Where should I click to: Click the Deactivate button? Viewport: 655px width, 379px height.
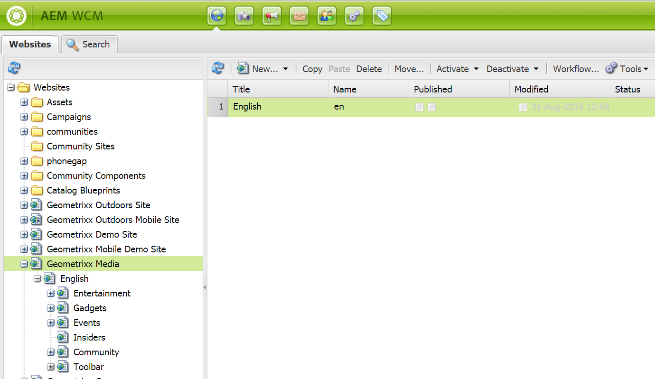pos(507,69)
